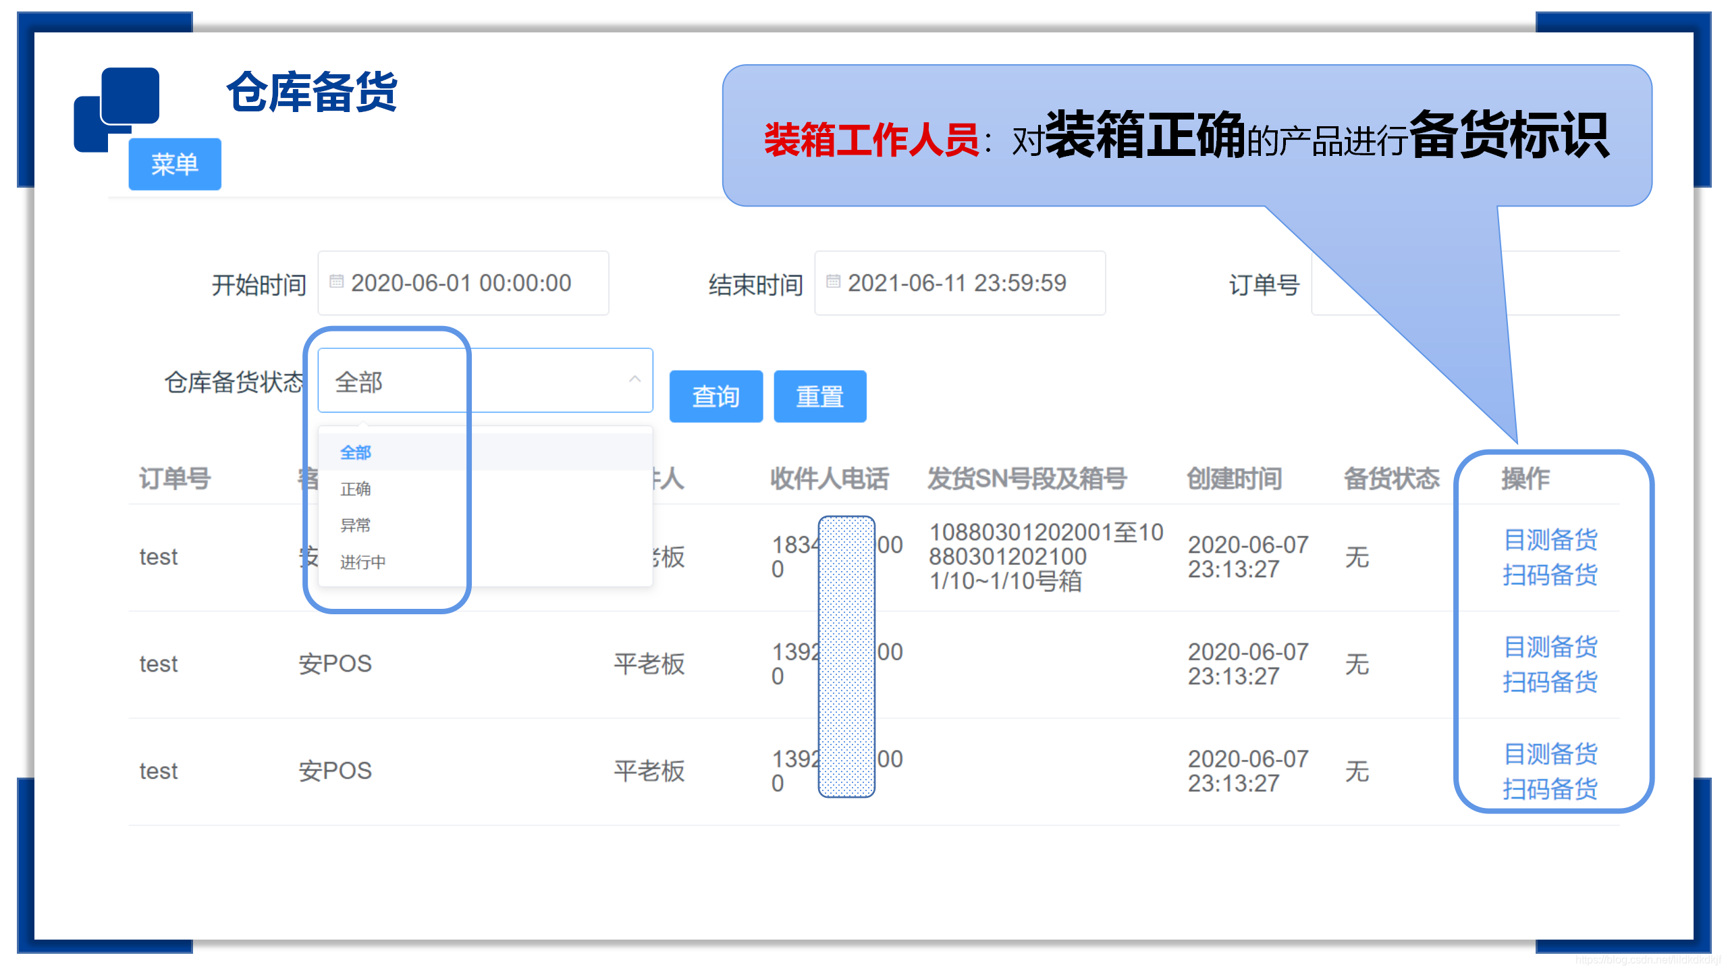Click 创建时间 column header
The height and width of the screenshot is (972, 1728).
click(1234, 479)
